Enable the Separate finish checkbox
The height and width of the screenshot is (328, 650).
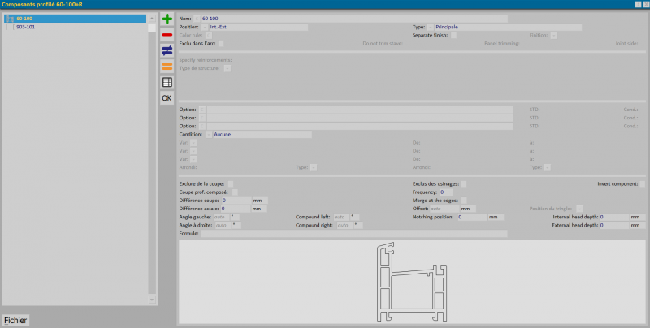point(453,35)
